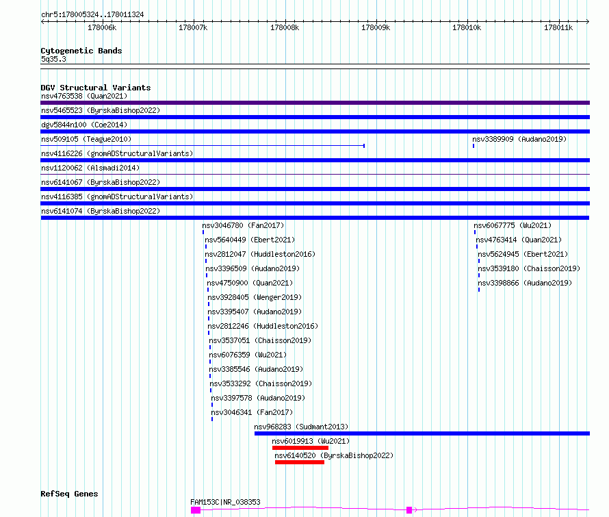This screenshot has width=609, height=517.
Task: Open nsv6067775 (Wu2021) variant label
Action: pyautogui.click(x=513, y=225)
